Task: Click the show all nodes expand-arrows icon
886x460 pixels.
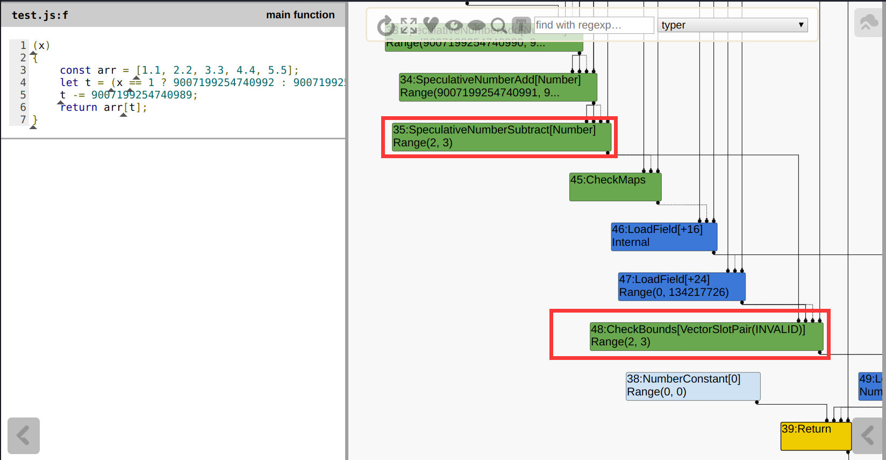Action: coord(409,25)
